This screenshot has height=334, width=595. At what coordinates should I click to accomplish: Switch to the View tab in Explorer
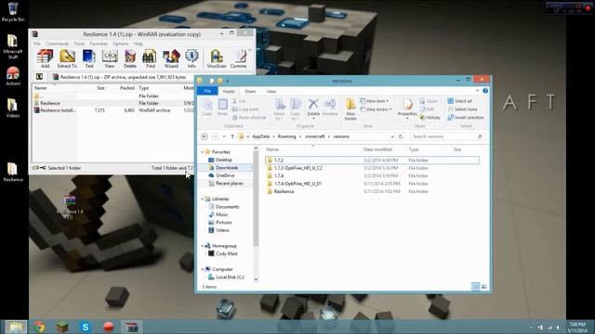tap(271, 91)
